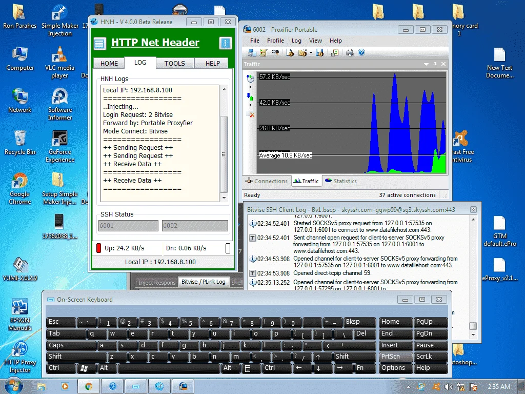This screenshot has width=525, height=394.
Task: Open Proxifier View menu
Action: 315,41
